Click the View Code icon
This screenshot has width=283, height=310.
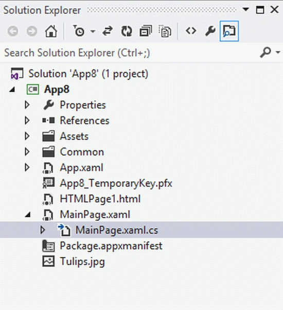(x=191, y=31)
